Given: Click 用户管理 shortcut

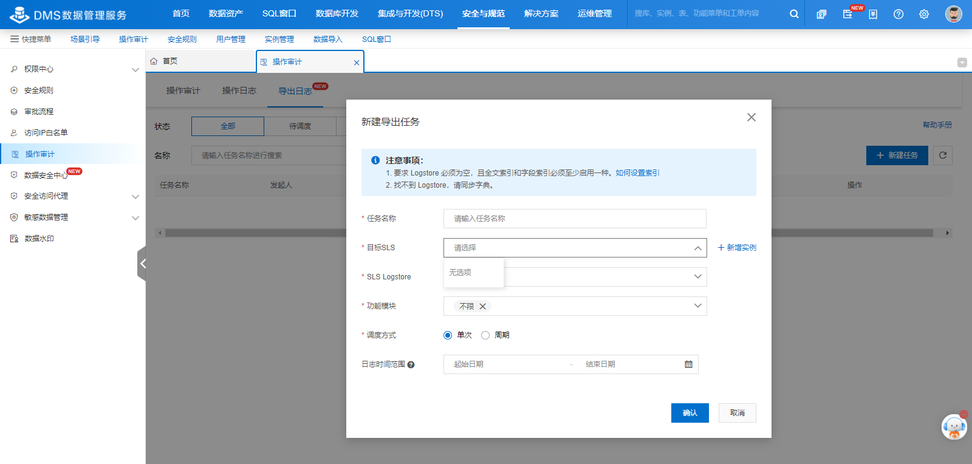Looking at the screenshot, I should [231, 39].
